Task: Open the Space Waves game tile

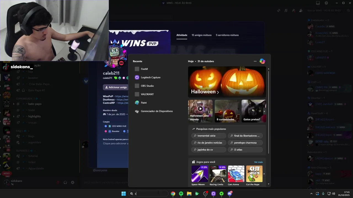Action: click(200, 176)
